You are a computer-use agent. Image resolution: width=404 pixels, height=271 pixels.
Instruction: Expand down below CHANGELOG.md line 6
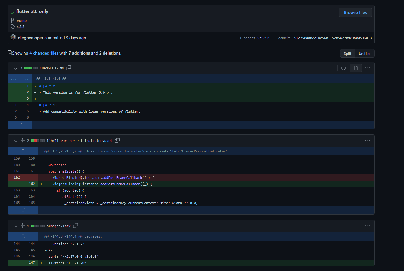click(20, 125)
